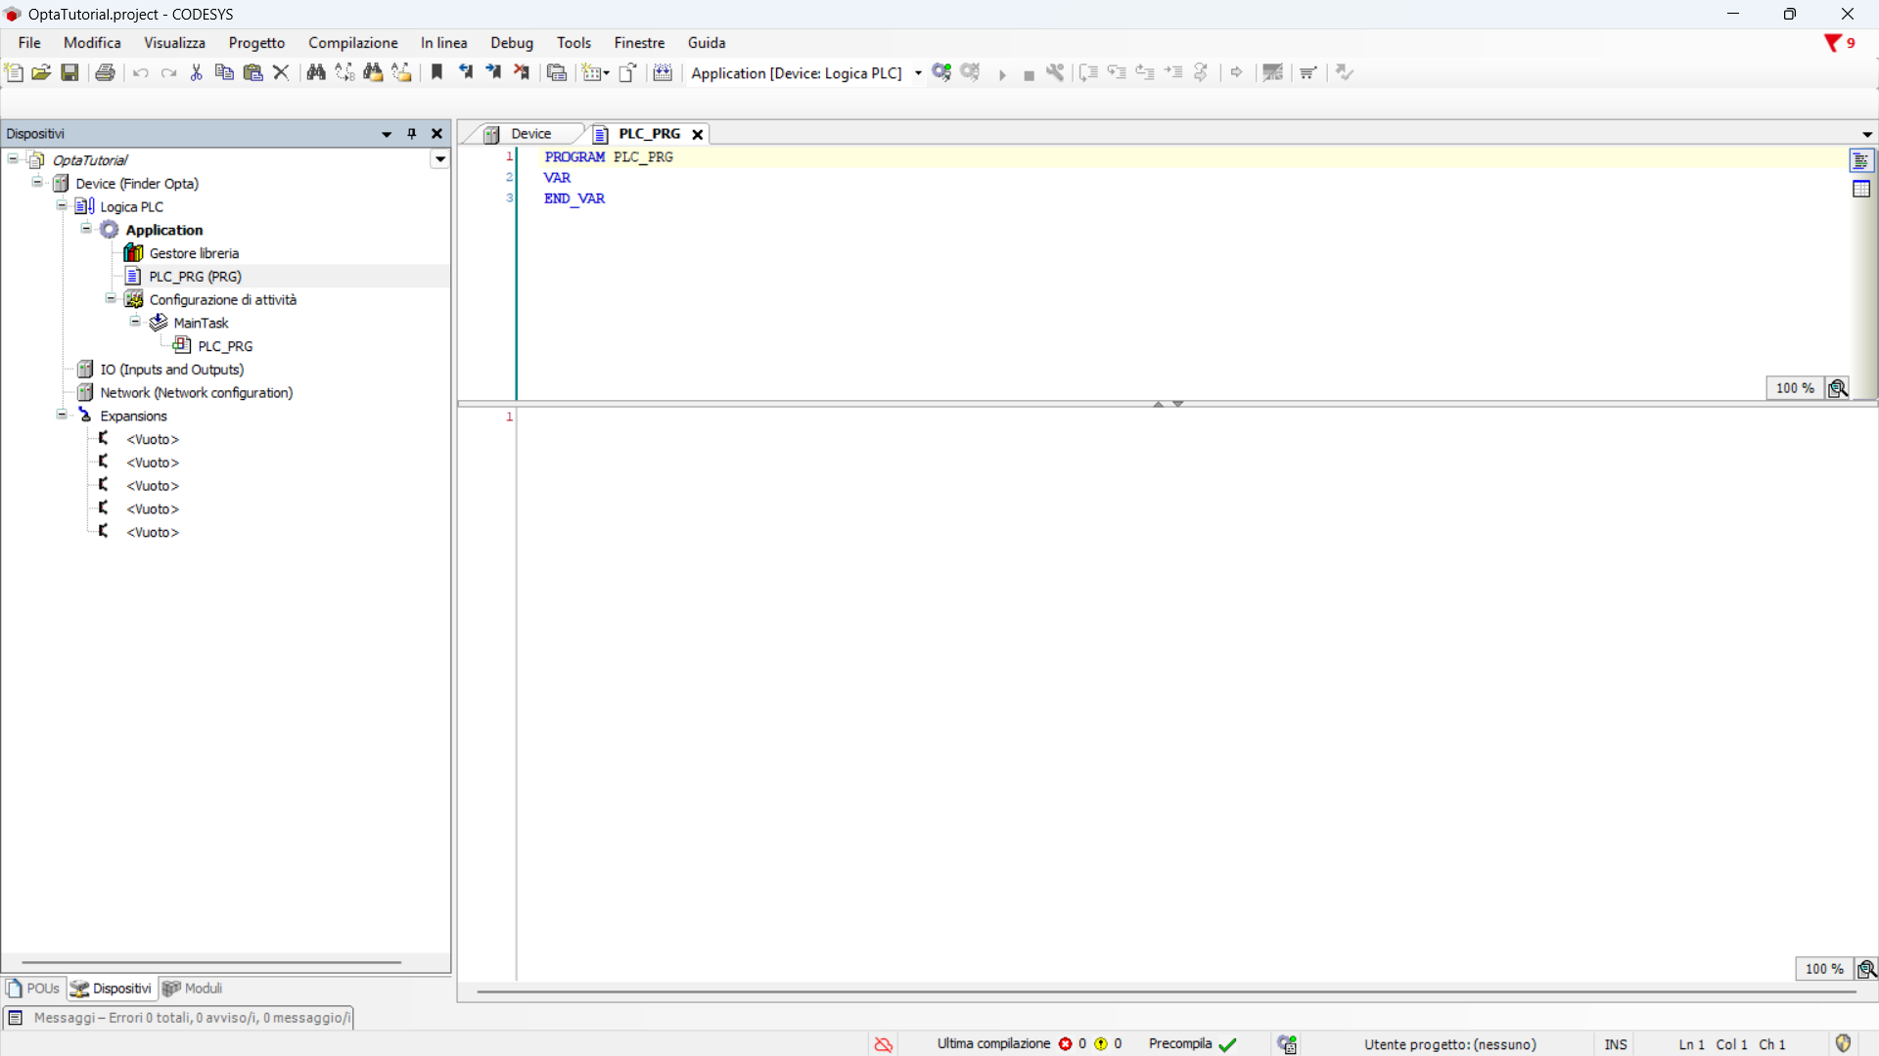The height and width of the screenshot is (1056, 1879).
Task: Open the POUs panel tab
Action: (34, 989)
